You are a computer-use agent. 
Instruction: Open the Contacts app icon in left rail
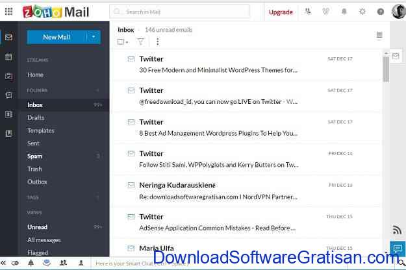[x=9, y=114]
